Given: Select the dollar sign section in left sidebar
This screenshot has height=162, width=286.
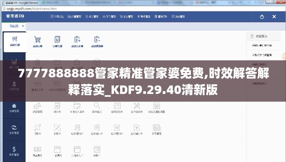Looking at the screenshot, I should pos(14,150).
